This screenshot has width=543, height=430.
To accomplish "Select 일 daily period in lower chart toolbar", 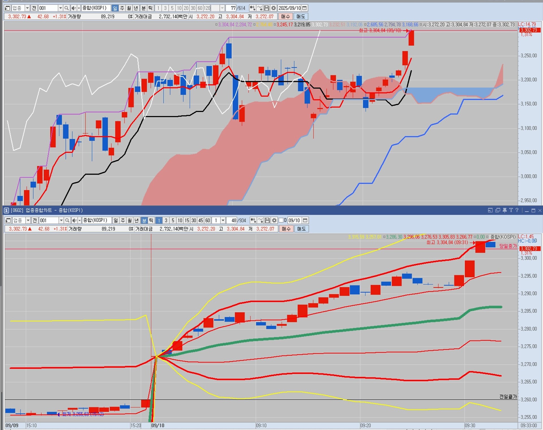I will (x=116, y=220).
